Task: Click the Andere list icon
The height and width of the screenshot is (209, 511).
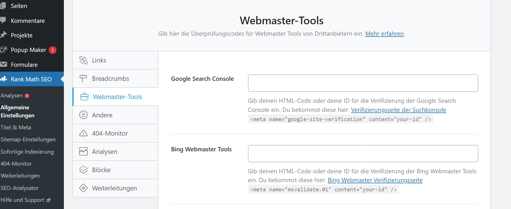Action: 83,115
